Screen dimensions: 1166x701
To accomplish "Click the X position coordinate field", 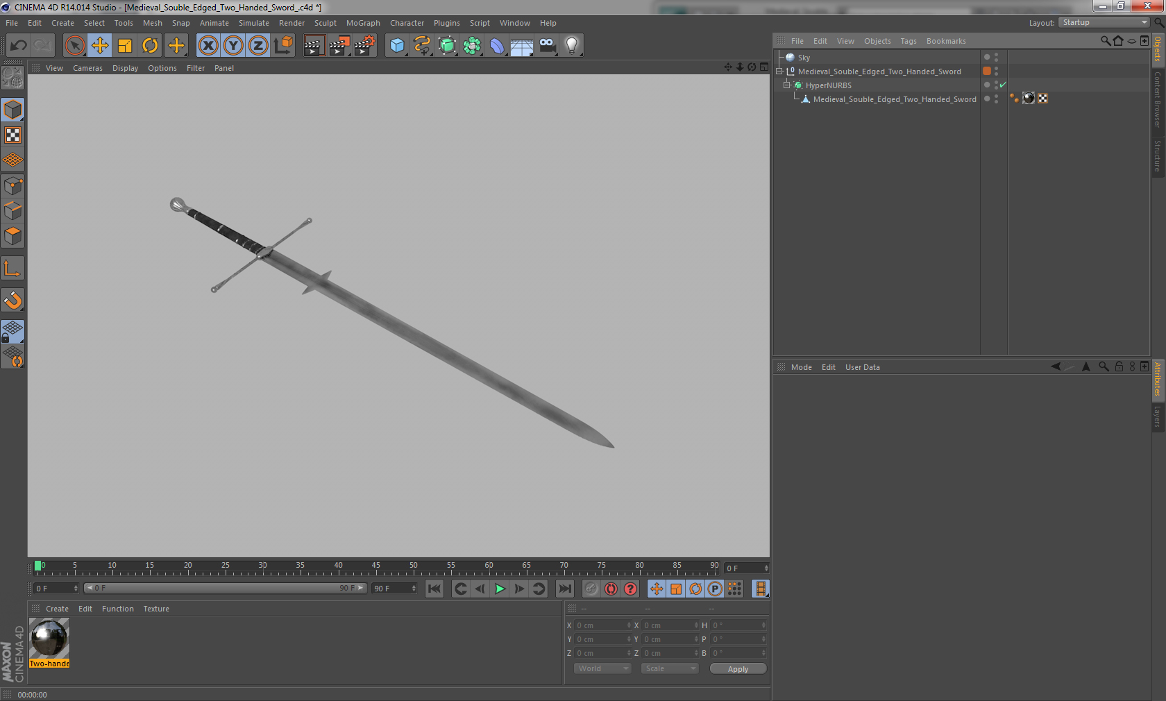I will [x=602, y=625].
